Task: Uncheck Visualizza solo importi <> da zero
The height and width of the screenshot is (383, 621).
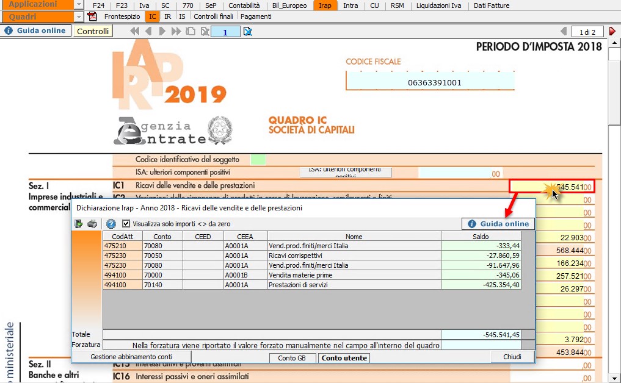Action: (126, 224)
